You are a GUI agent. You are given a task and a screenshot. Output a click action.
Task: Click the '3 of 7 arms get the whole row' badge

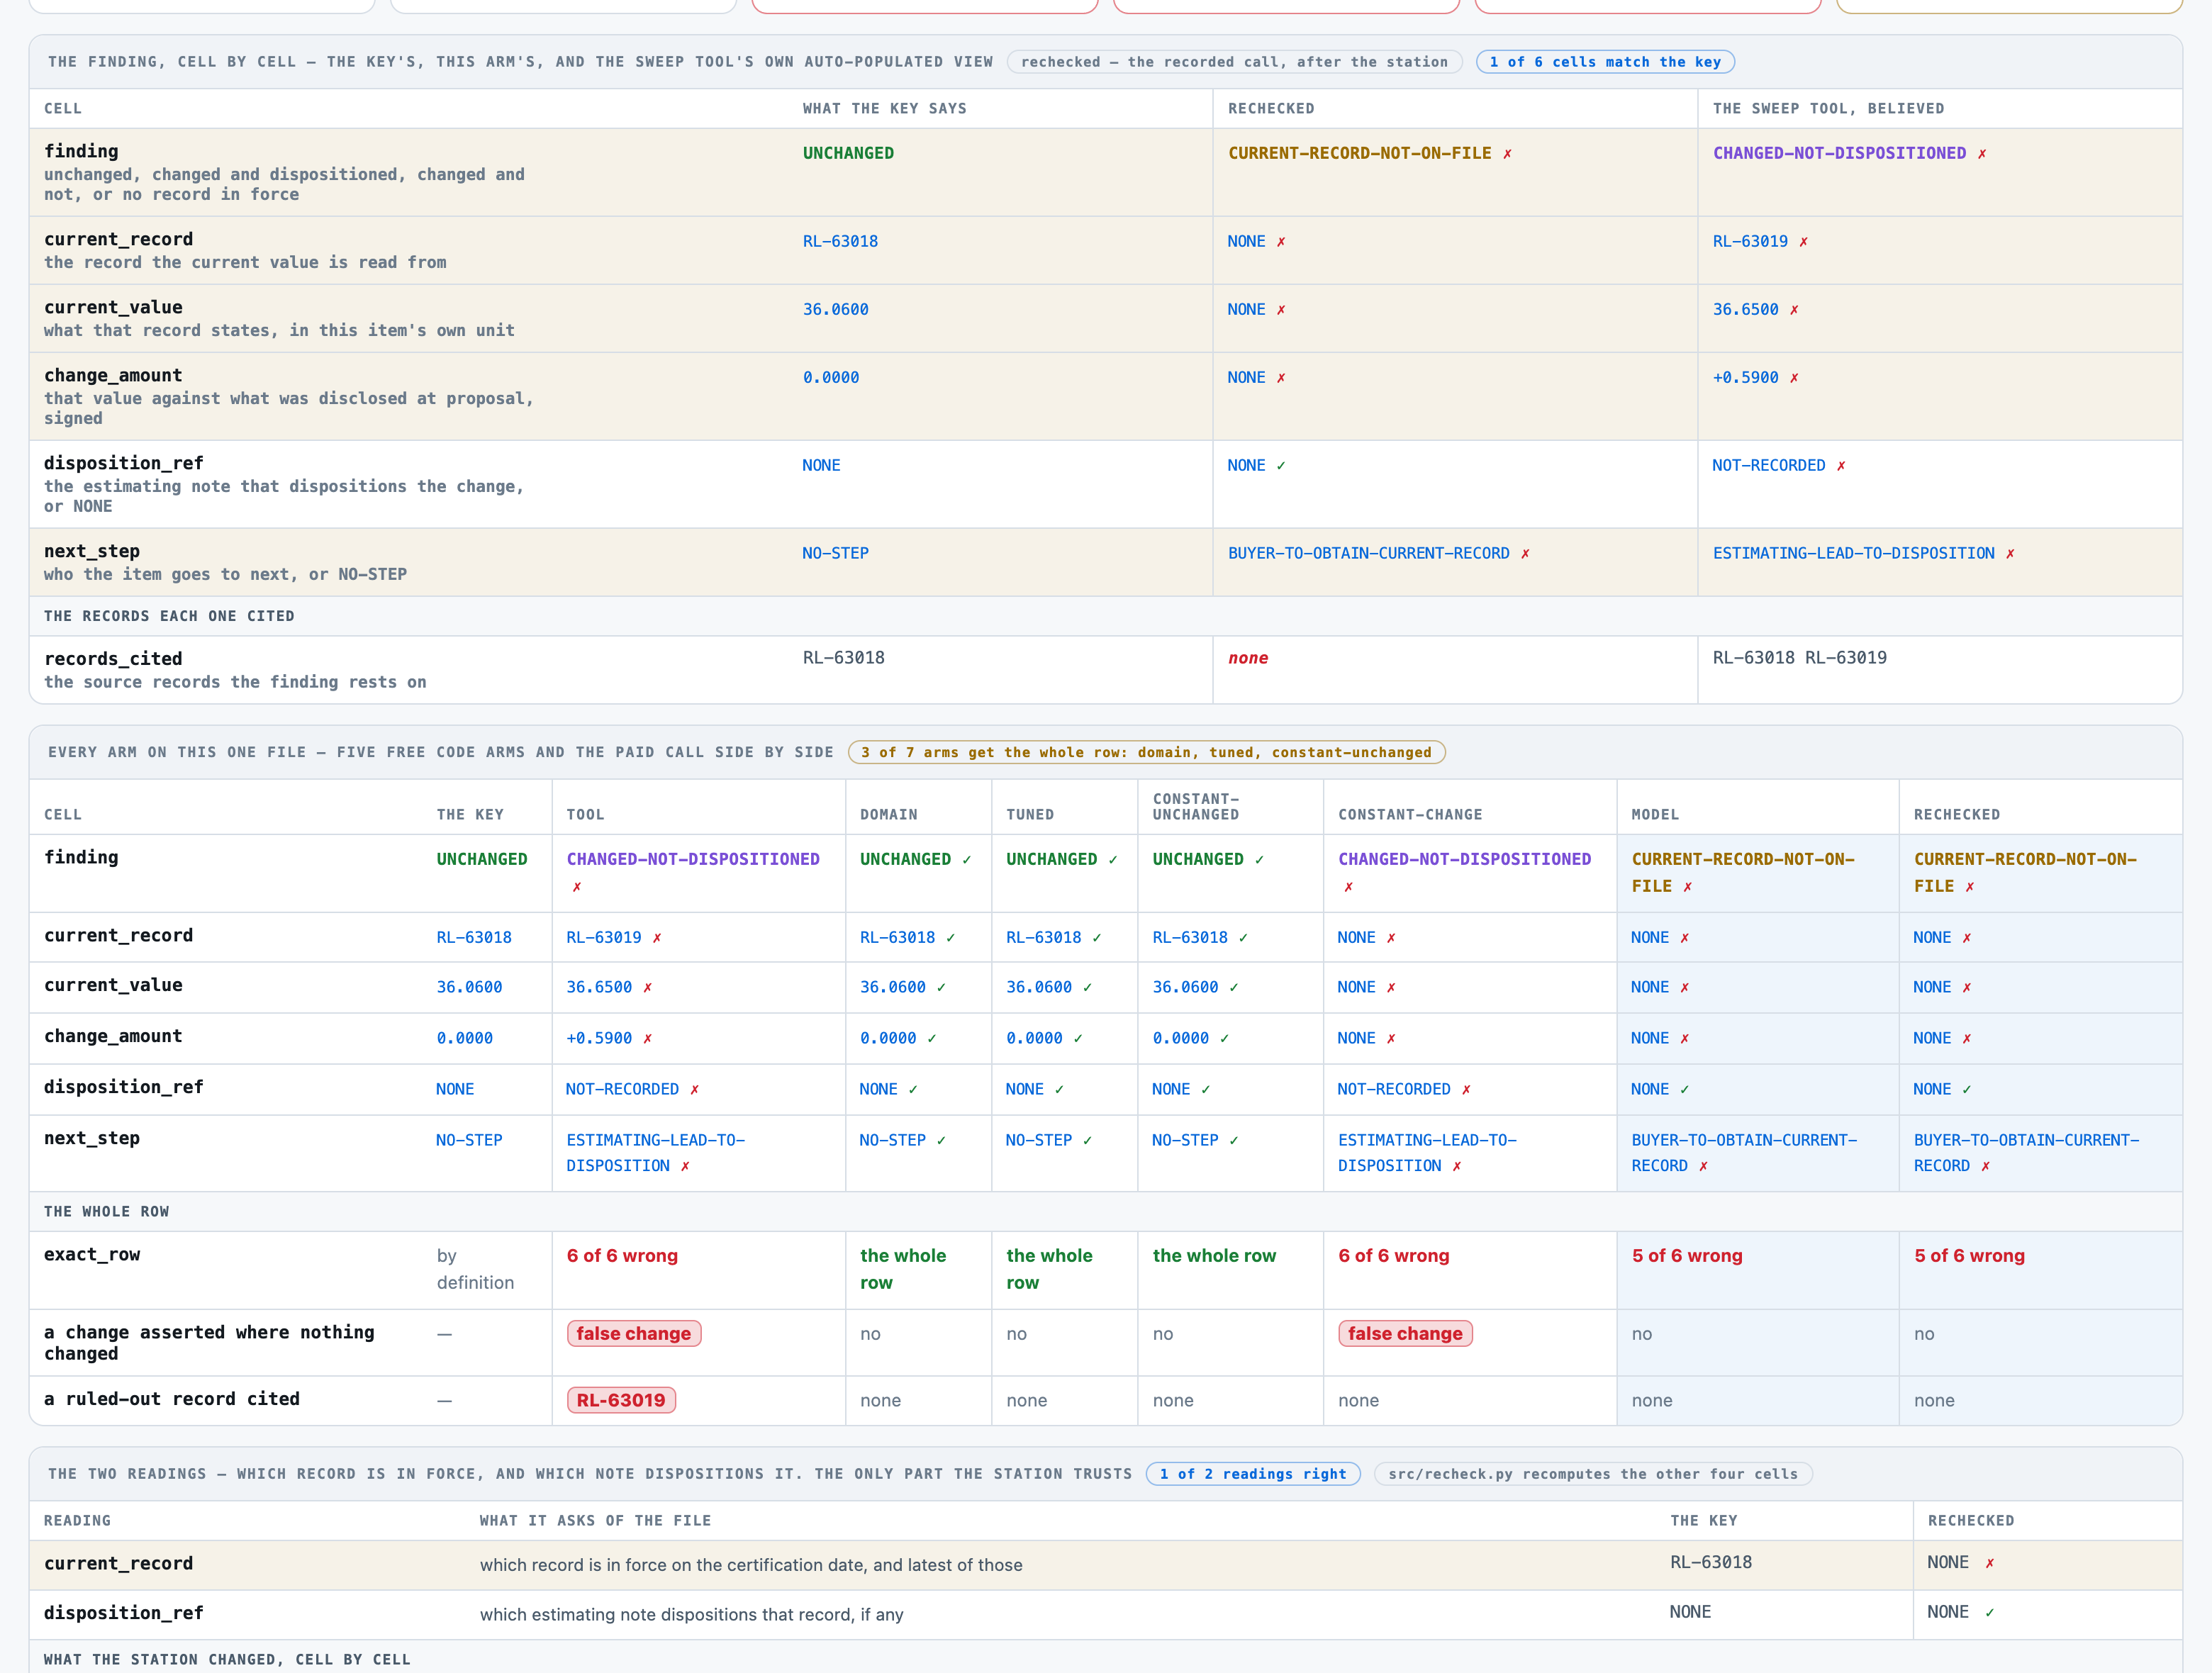coord(1146,753)
